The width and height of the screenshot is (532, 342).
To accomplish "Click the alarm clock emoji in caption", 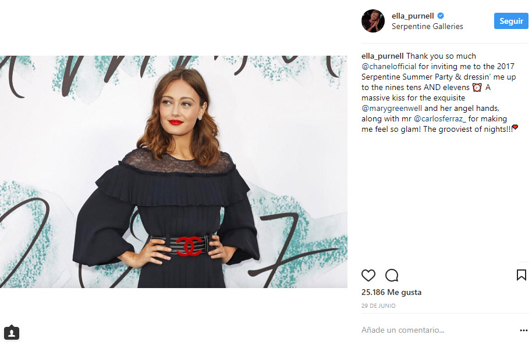I will click(477, 87).
